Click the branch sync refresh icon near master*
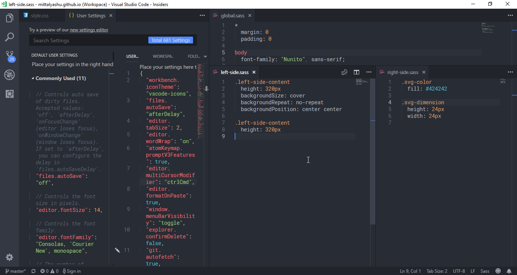Image resolution: width=517 pixels, height=275 pixels. 33,271
